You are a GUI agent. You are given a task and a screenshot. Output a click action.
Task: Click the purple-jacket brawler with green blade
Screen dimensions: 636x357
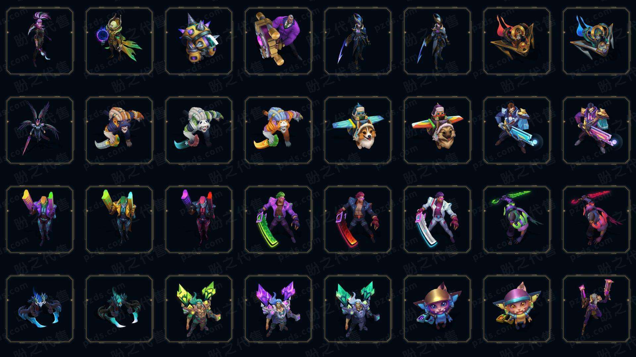[x=278, y=219]
